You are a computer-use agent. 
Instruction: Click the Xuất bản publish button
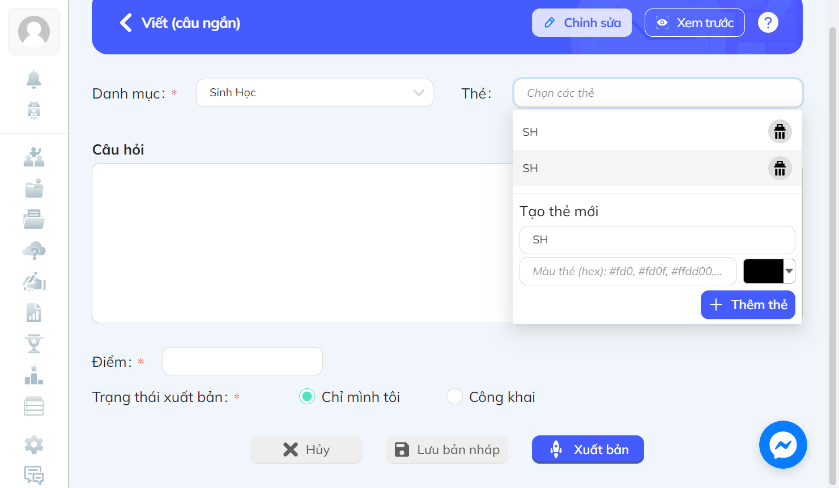pyautogui.click(x=588, y=450)
